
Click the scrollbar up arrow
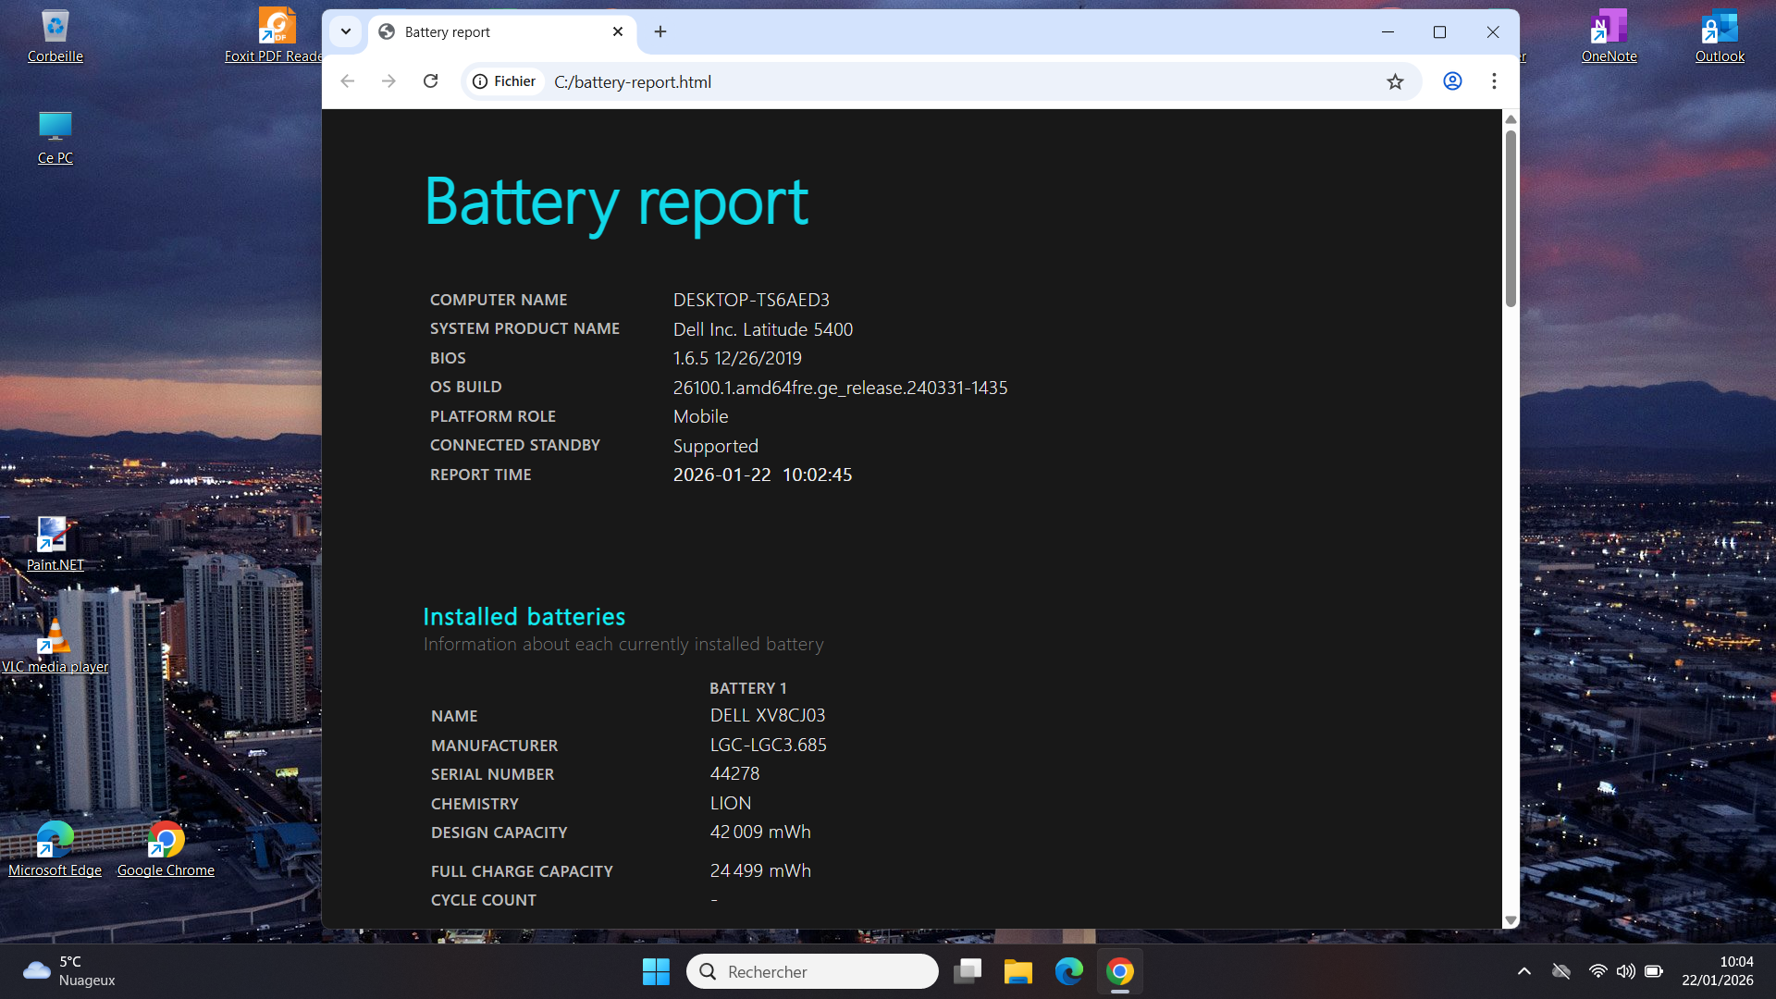1511,118
